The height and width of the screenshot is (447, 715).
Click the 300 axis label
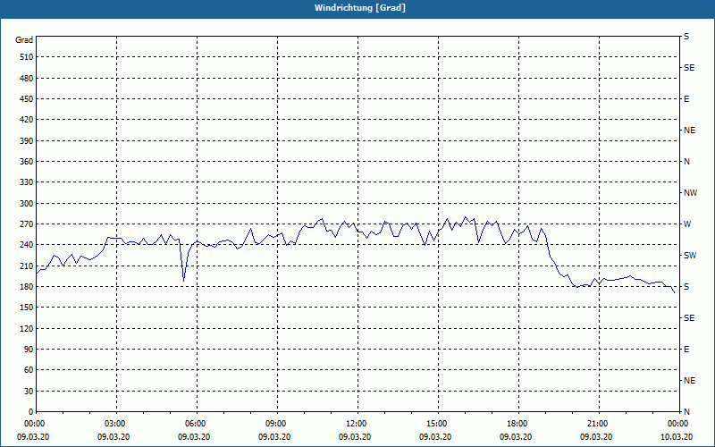click(27, 204)
